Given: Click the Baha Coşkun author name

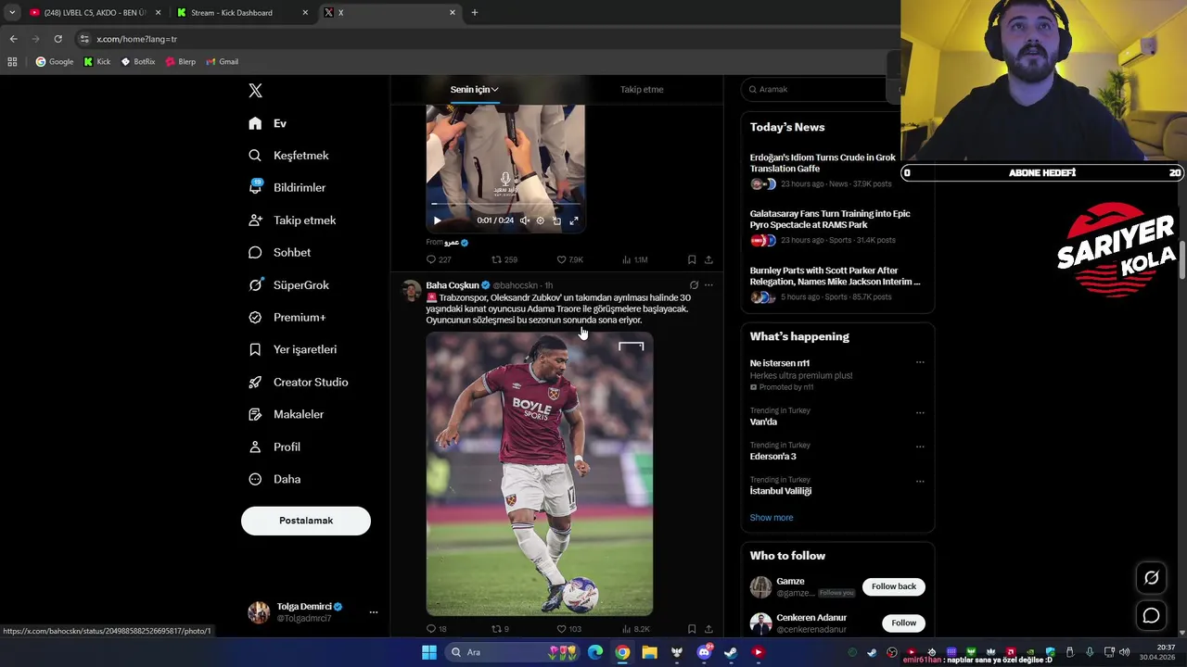Looking at the screenshot, I should [x=453, y=285].
